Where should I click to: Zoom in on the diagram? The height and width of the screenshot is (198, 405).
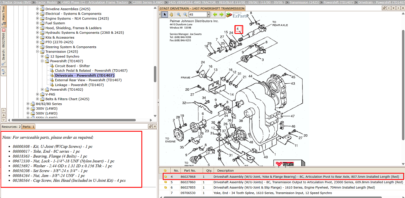pos(179,15)
